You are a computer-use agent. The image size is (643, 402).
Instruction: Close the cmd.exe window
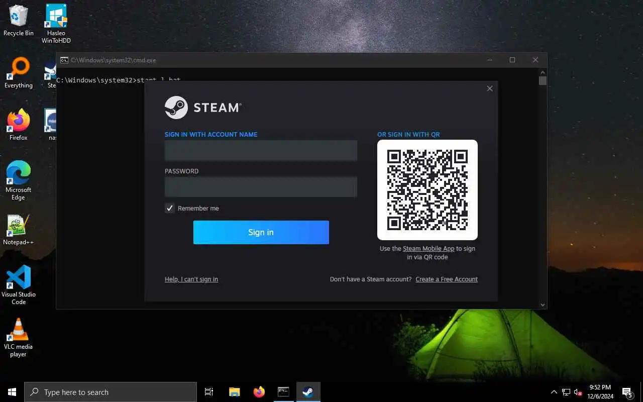pos(535,60)
